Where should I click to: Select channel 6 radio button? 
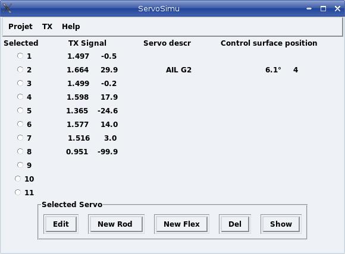click(20, 124)
